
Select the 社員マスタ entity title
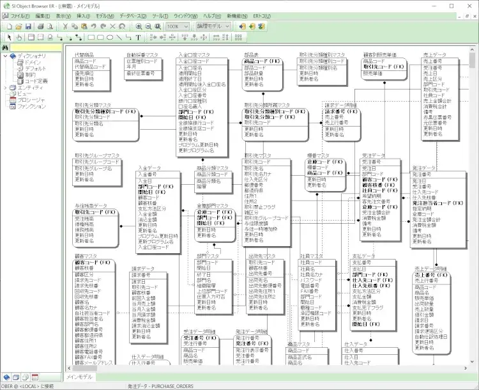click(x=311, y=256)
